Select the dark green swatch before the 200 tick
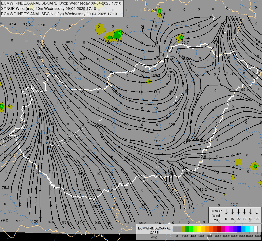Viewport: 262px width, 241px height. (x=187, y=229)
